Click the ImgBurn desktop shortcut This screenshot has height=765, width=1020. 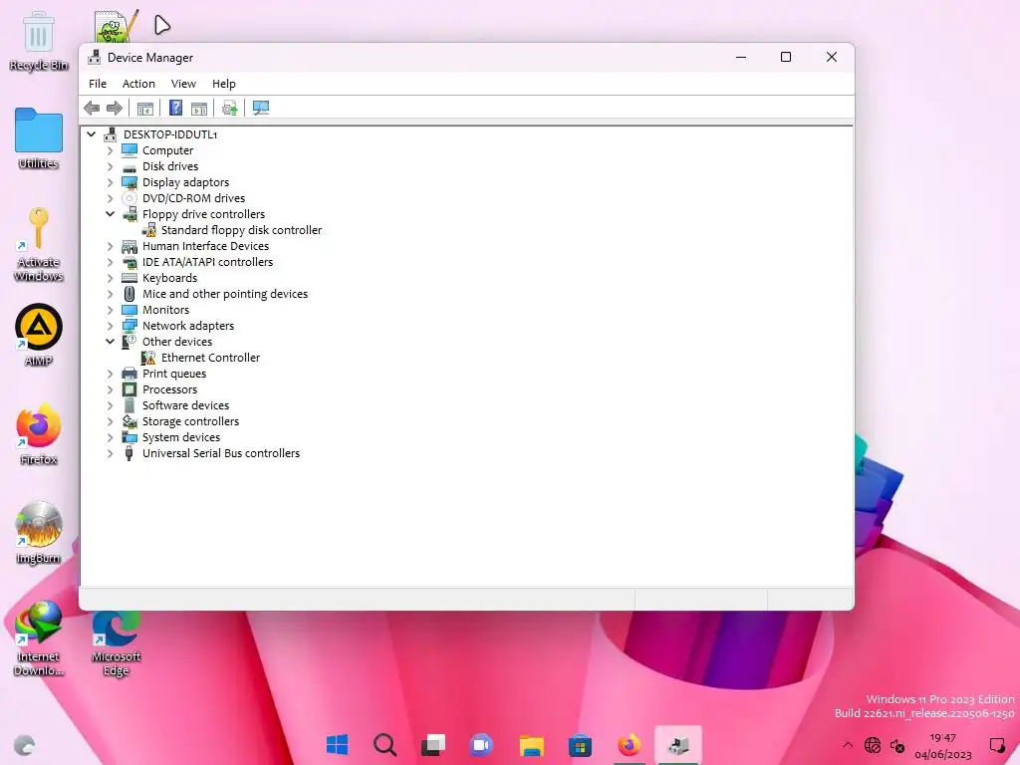[39, 533]
